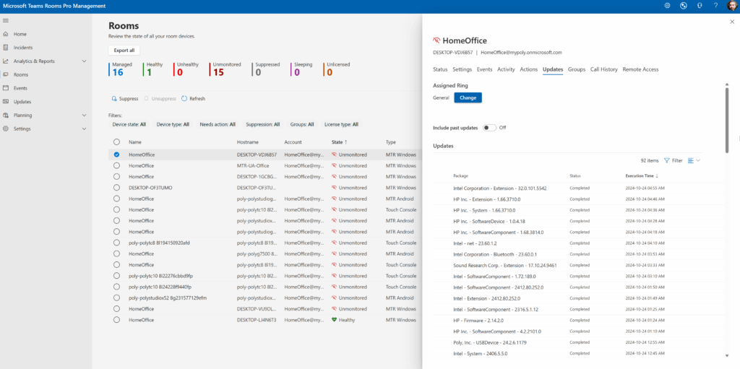Open Incidents from the sidebar
This screenshot has width=740, height=369.
click(x=22, y=48)
